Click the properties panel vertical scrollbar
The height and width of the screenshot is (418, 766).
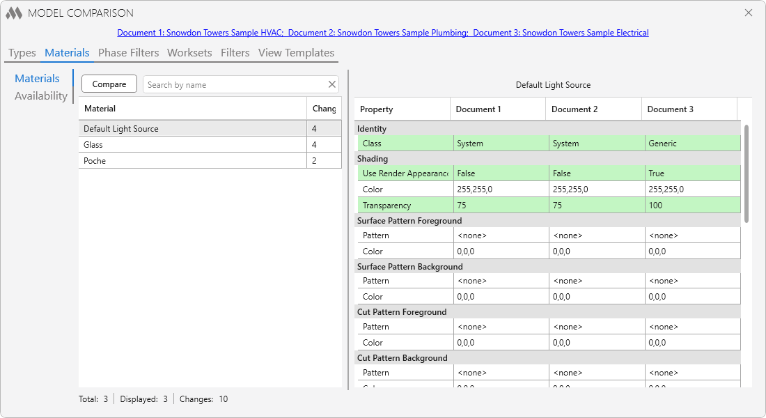click(747, 173)
